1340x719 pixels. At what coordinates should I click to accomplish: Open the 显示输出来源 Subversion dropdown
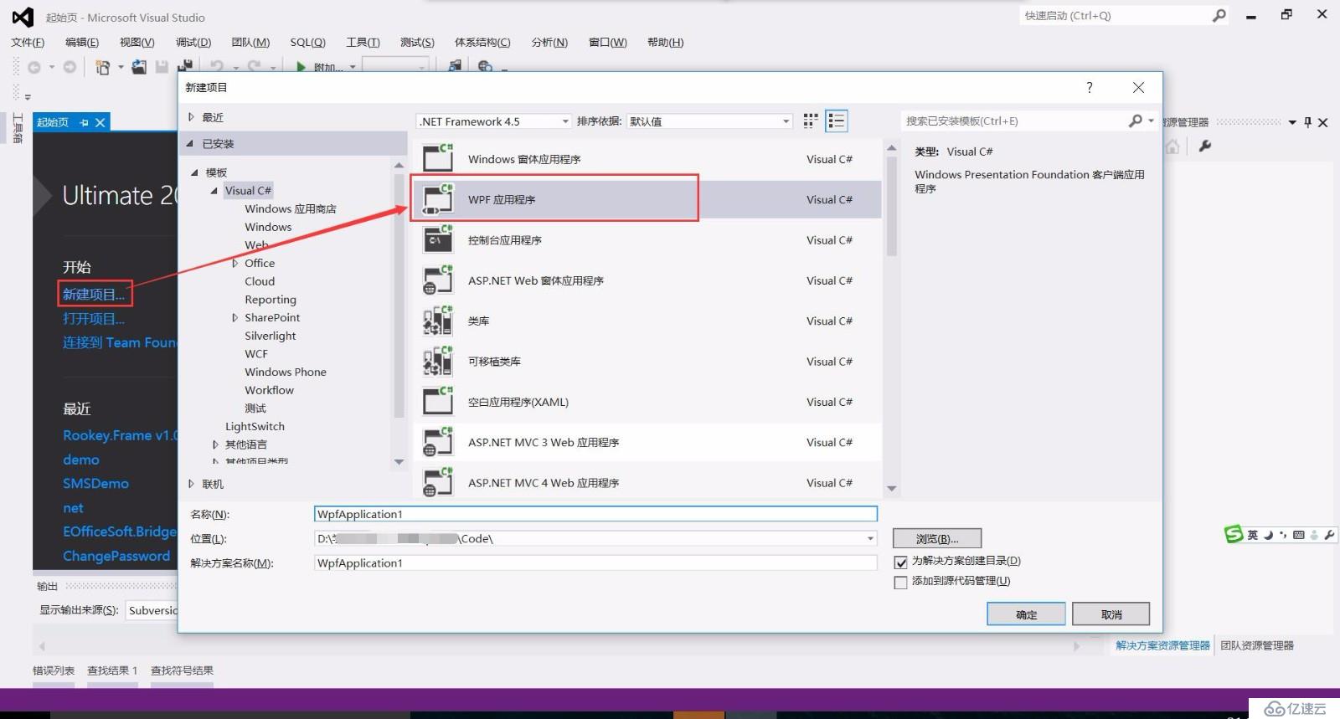[x=152, y=610]
